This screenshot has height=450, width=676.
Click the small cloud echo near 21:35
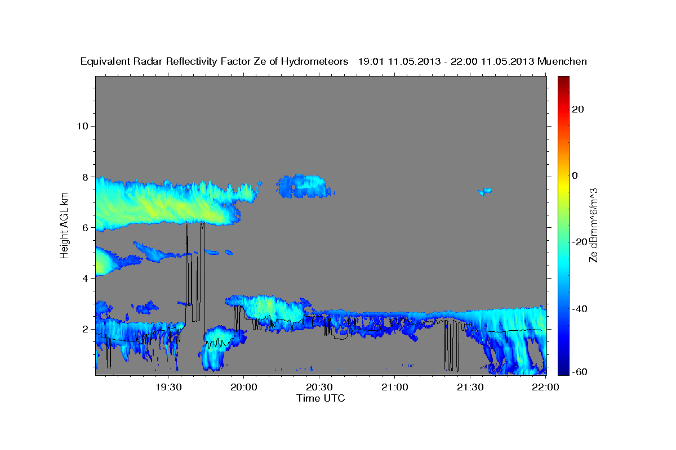coord(485,192)
